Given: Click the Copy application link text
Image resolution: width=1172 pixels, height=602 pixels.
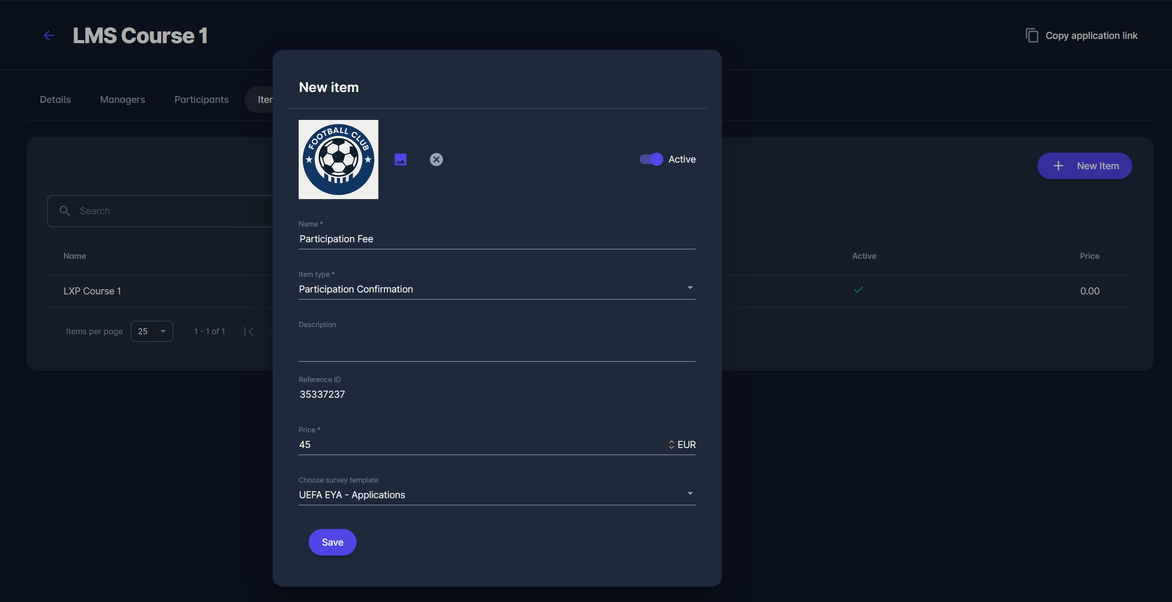Looking at the screenshot, I should tap(1091, 36).
